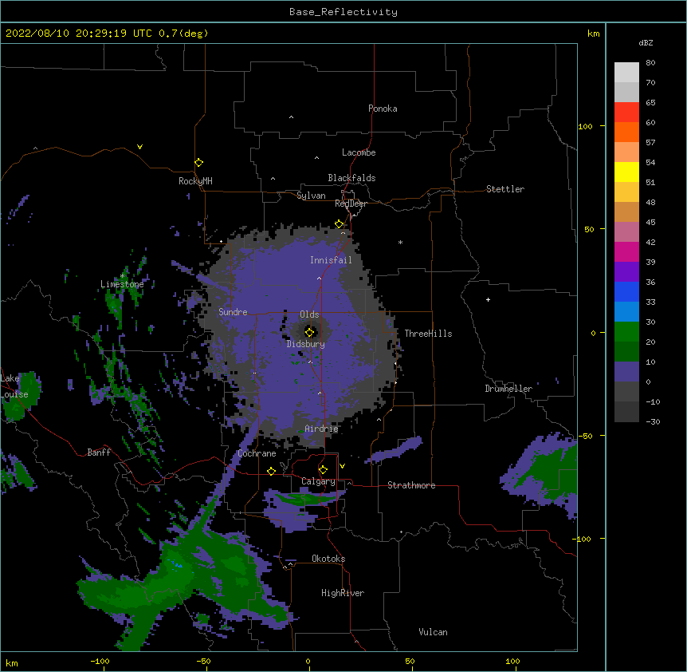687x672 pixels.
Task: Click the yellow diamond marker below Cochrane
Action: (271, 471)
